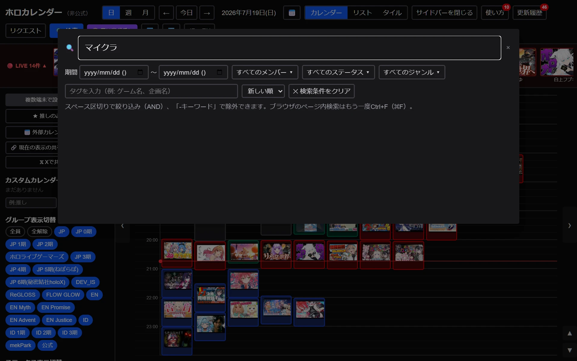Open the 使い方 help button
577x361 pixels.
495,13
